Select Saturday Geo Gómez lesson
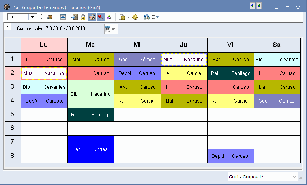 coord(277,101)
